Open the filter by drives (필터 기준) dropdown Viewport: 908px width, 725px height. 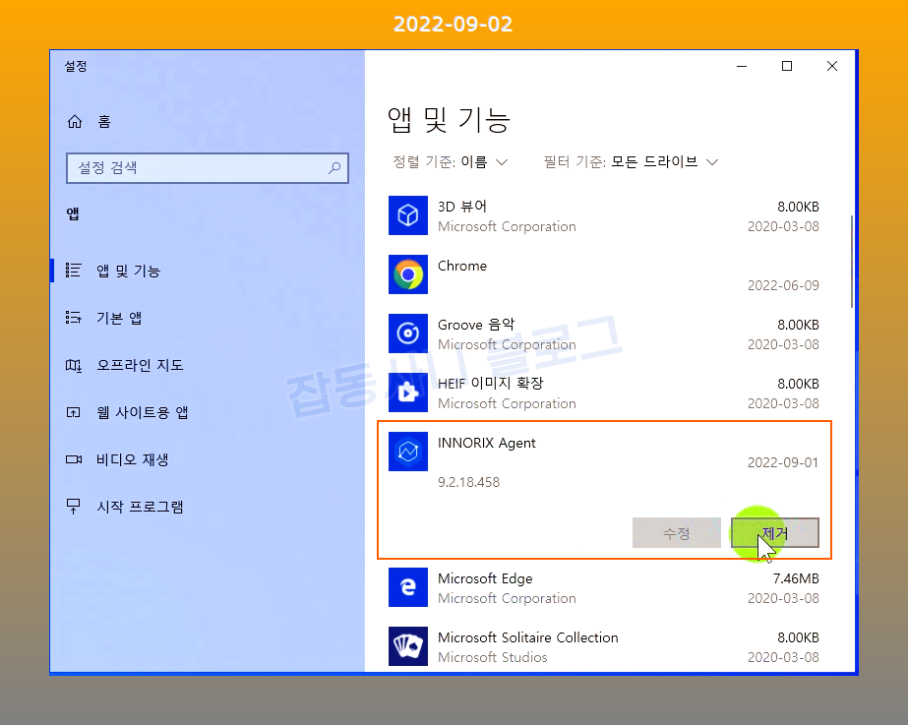pos(631,161)
